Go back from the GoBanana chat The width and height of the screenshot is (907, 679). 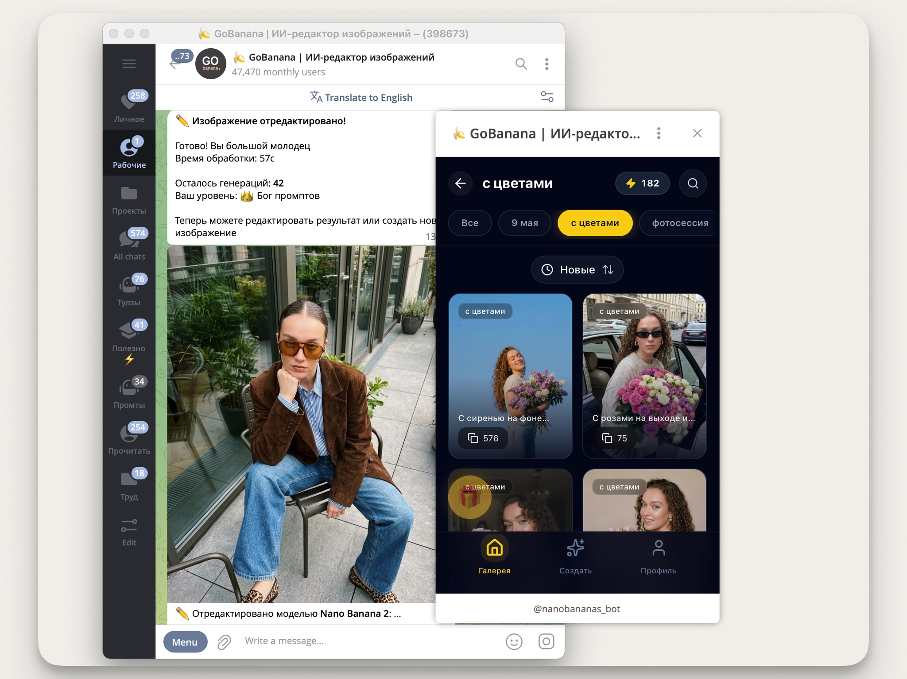174,64
